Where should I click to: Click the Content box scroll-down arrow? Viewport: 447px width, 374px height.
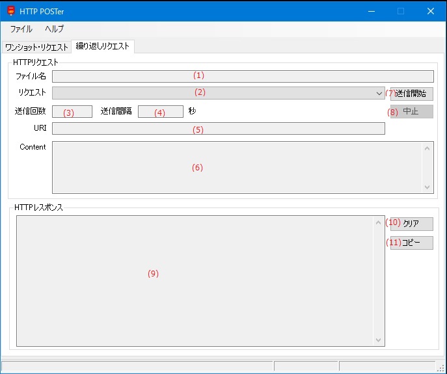[427, 187]
